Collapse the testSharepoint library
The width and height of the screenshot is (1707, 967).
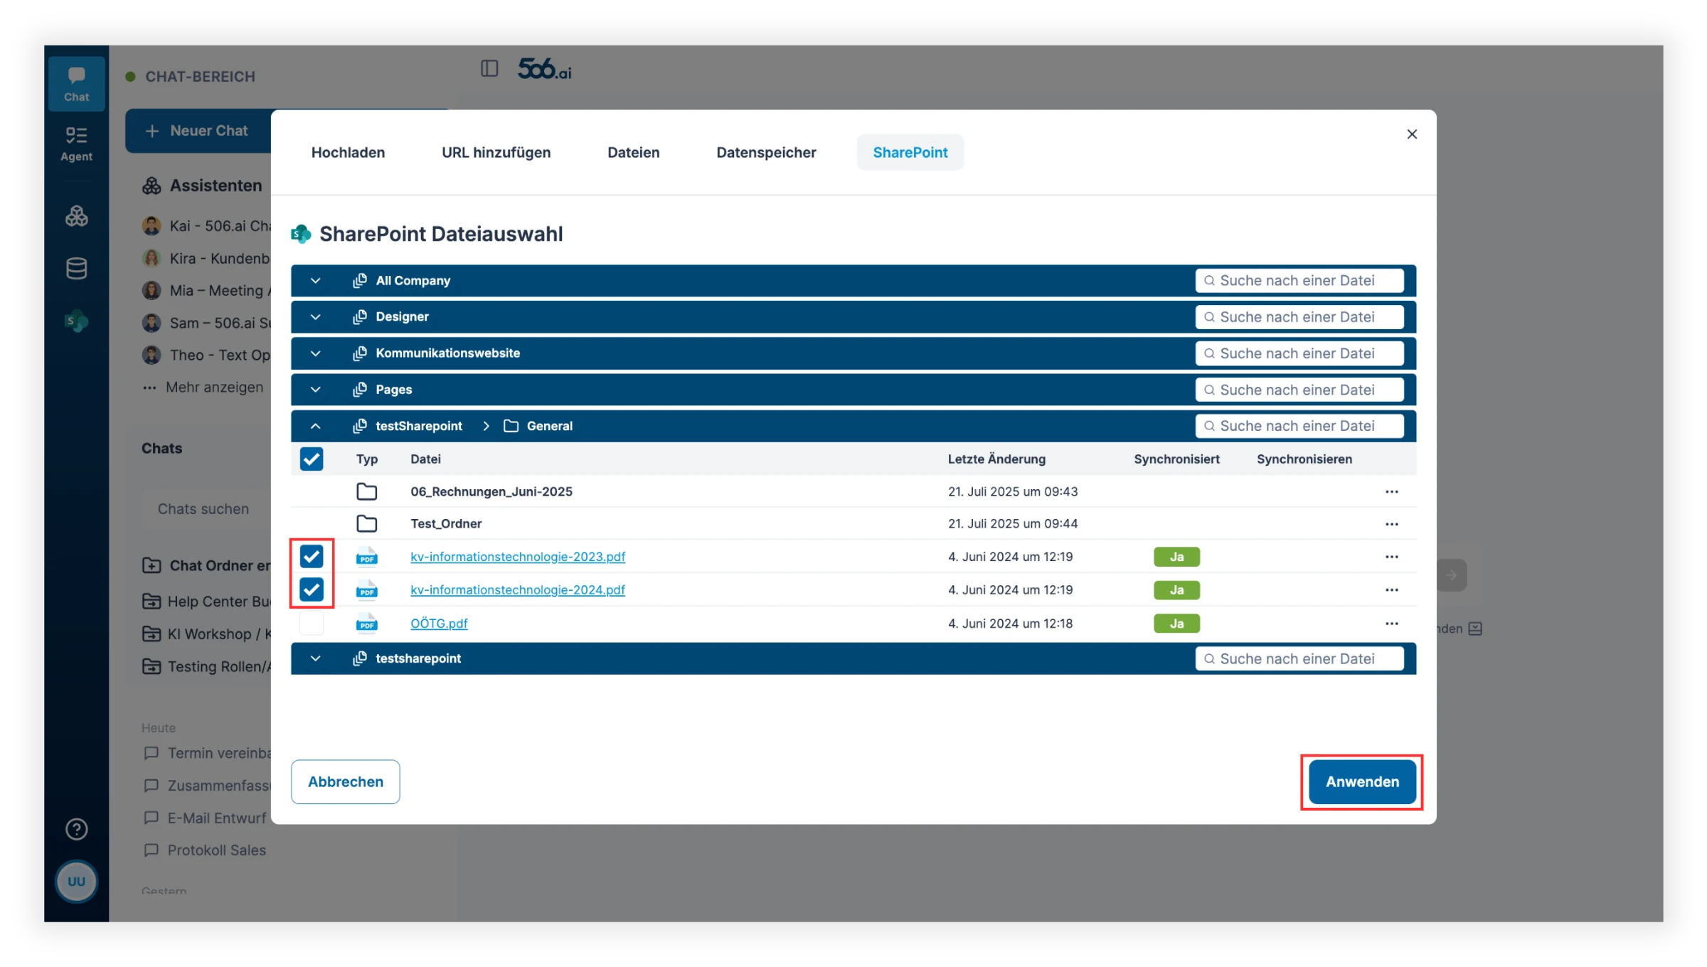point(315,426)
